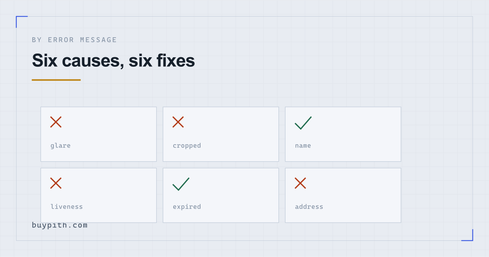Click the red X icon above cropped

(x=178, y=122)
